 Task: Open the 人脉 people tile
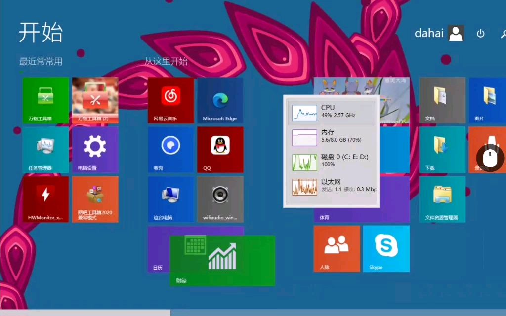337,248
